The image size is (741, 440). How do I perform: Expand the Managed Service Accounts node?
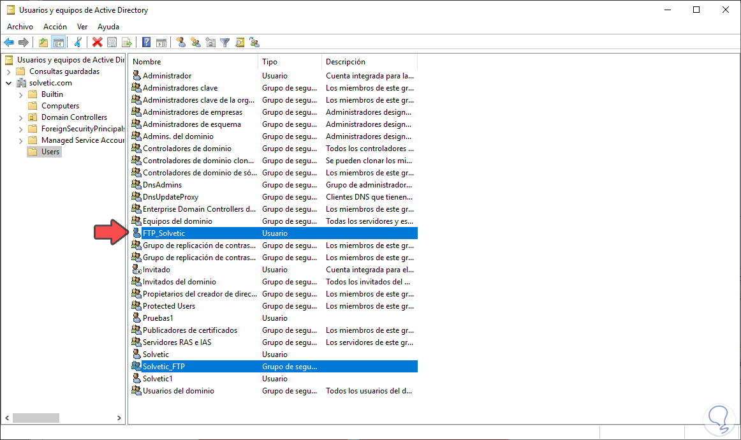pyautogui.click(x=21, y=140)
